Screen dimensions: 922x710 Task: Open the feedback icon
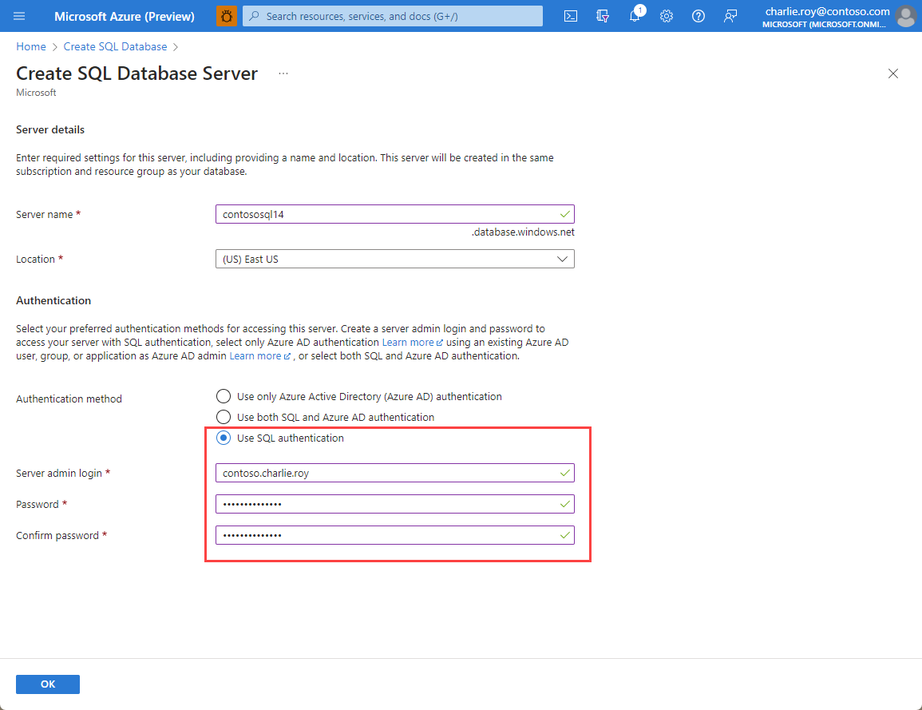click(x=730, y=16)
